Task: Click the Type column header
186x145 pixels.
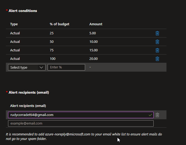Action: pos(14,24)
